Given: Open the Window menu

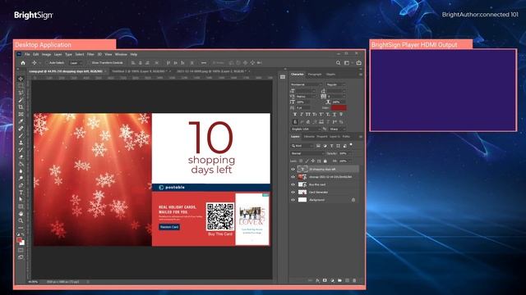Looking at the screenshot, I should point(121,54).
